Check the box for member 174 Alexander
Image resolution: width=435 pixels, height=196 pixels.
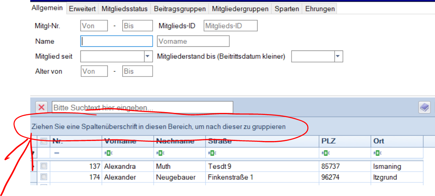[44, 177]
